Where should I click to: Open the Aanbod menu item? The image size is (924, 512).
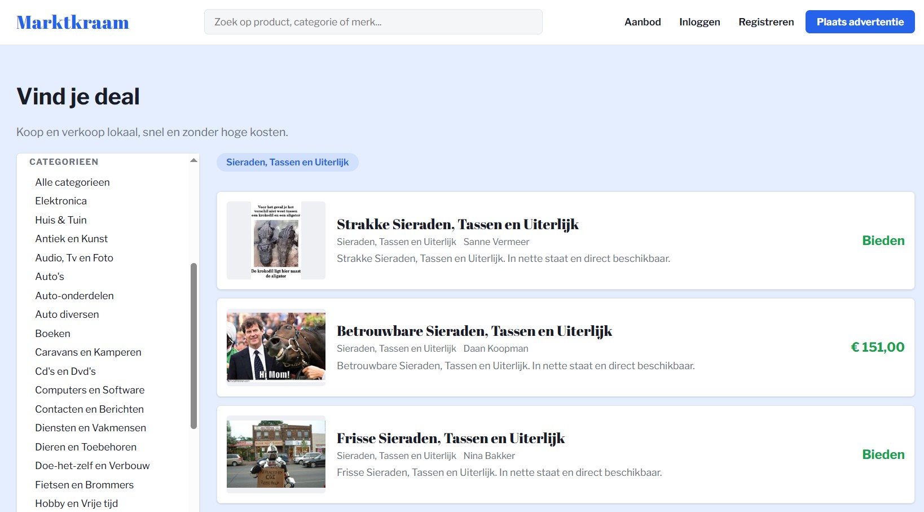(642, 22)
